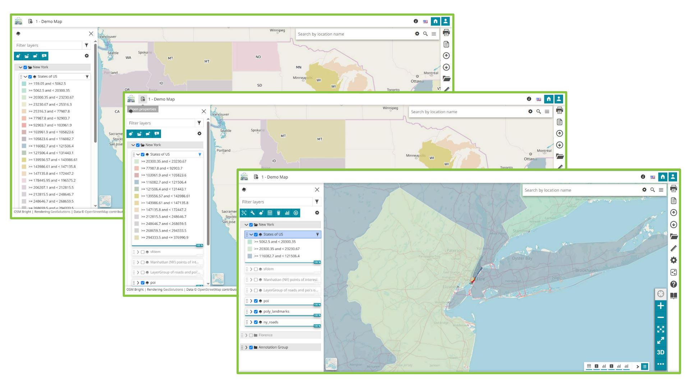Toggle Annotation Group checkbox
The height and width of the screenshot is (388, 690).
[251, 347]
